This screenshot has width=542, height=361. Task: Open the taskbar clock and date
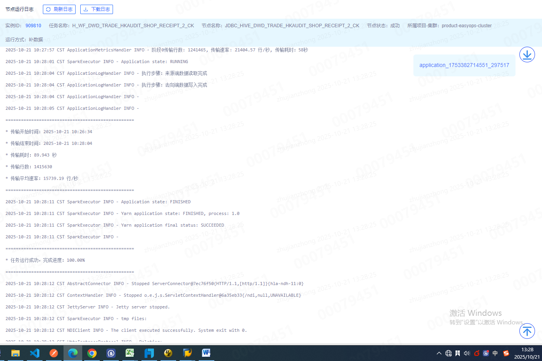(527, 353)
